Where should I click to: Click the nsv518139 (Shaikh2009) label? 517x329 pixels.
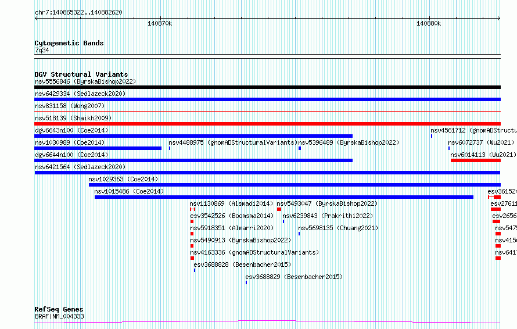click(73, 118)
